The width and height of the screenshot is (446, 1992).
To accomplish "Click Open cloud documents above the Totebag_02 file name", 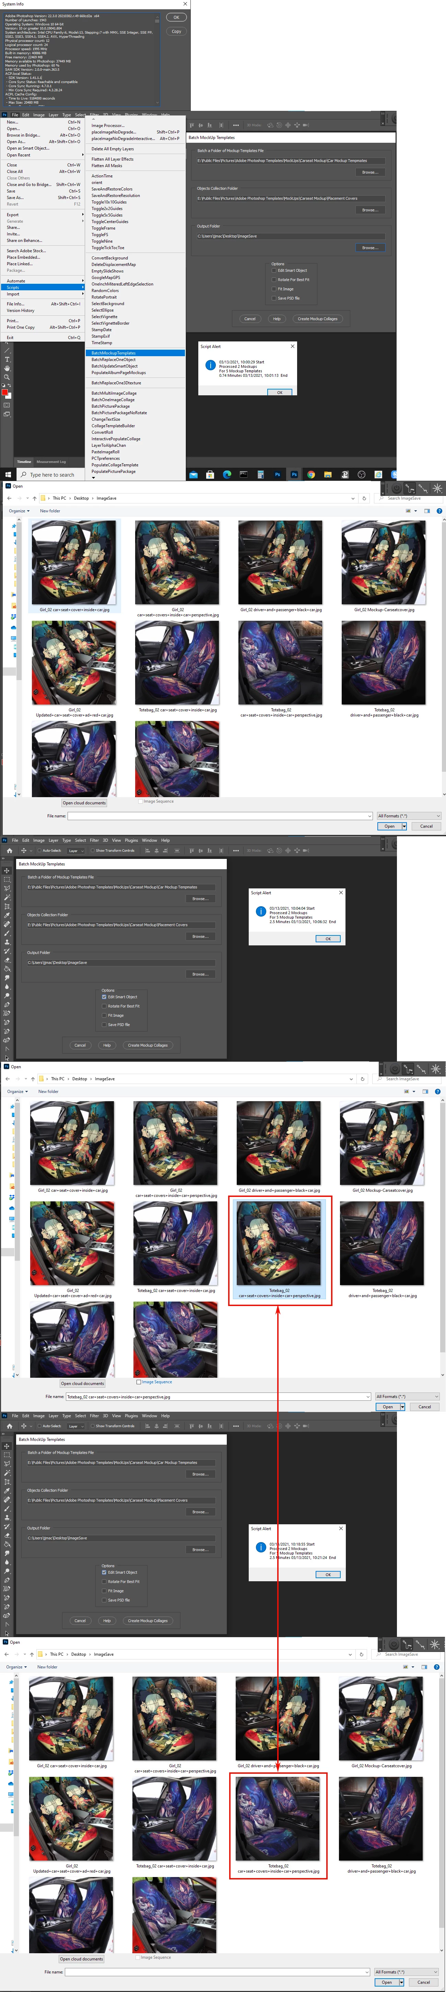I will (83, 1384).
